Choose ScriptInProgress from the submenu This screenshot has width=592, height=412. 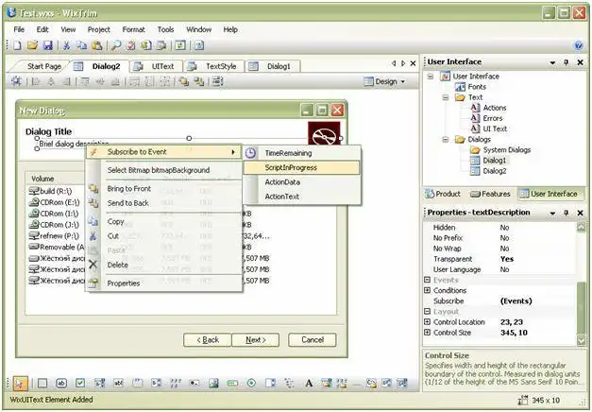301,167
